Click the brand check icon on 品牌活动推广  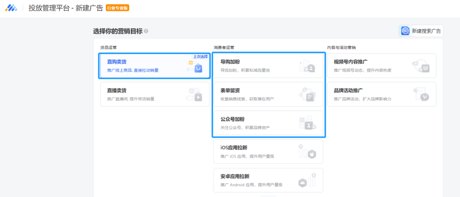pyautogui.click(x=425, y=97)
